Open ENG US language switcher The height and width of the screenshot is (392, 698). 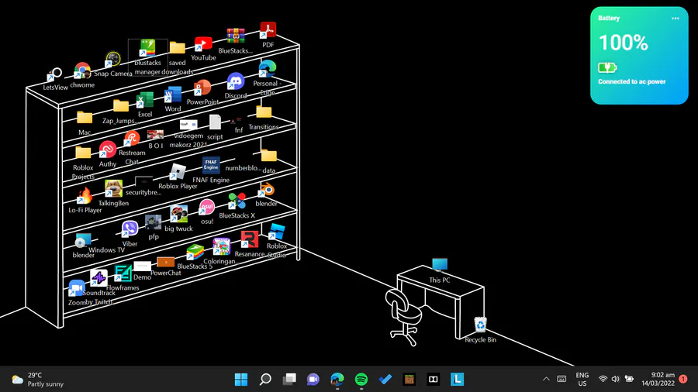click(582, 379)
